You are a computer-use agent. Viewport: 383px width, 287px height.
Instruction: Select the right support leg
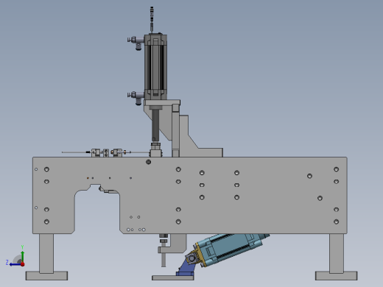pos(337,253)
